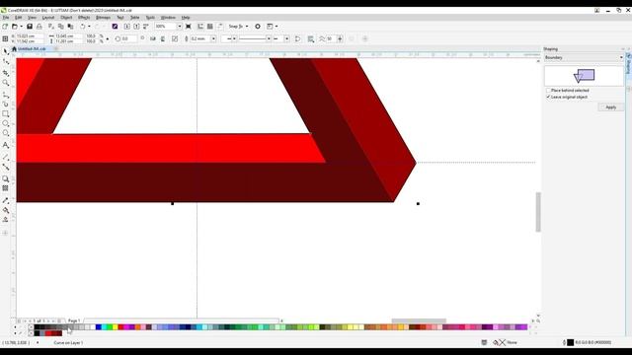The width and height of the screenshot is (632, 355).
Task: Select the Smart Fill tool
Action: (6, 220)
